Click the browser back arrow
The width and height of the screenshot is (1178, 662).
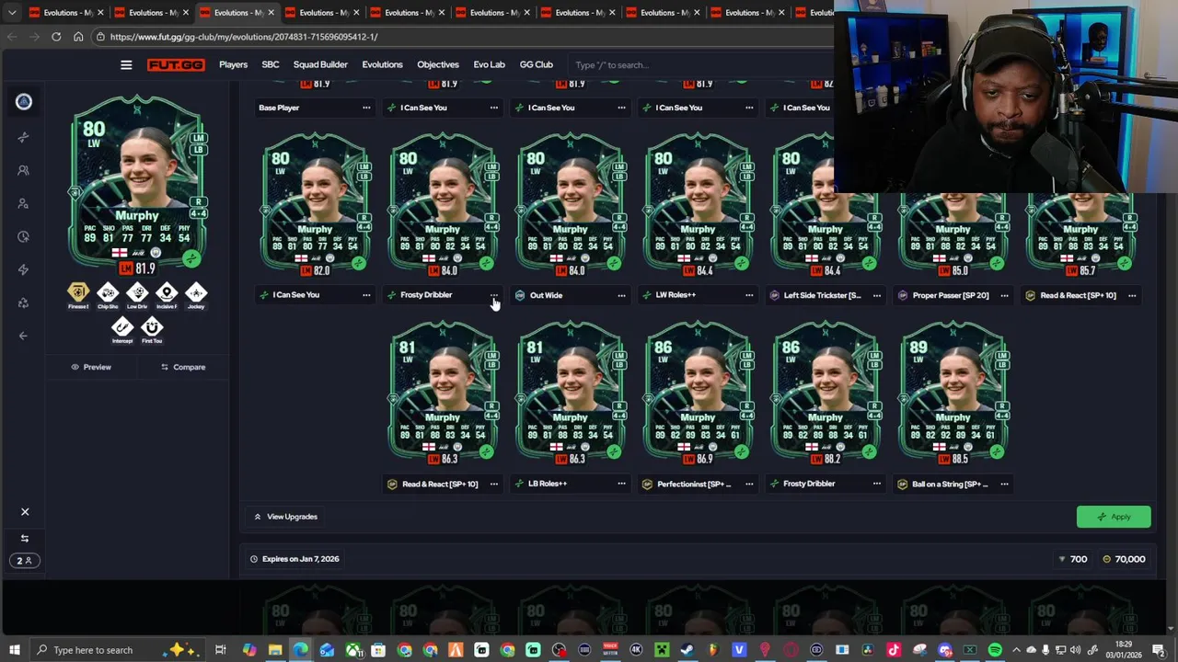click(12, 37)
